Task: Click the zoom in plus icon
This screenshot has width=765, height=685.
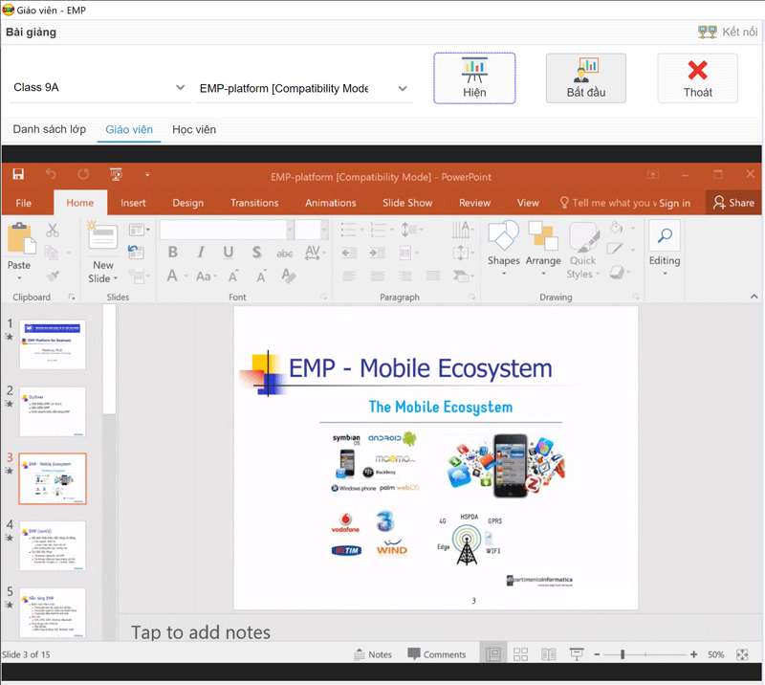Action: [x=694, y=654]
